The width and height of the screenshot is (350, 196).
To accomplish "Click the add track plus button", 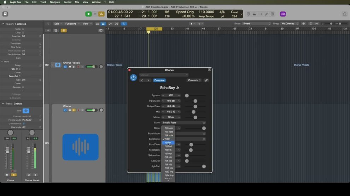I will click(x=48, y=31).
